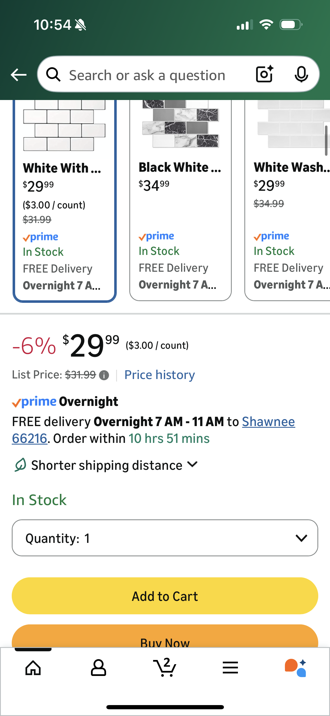This screenshot has width=330, height=716.
Task: Tap the microphone voice search icon
Action: (301, 75)
